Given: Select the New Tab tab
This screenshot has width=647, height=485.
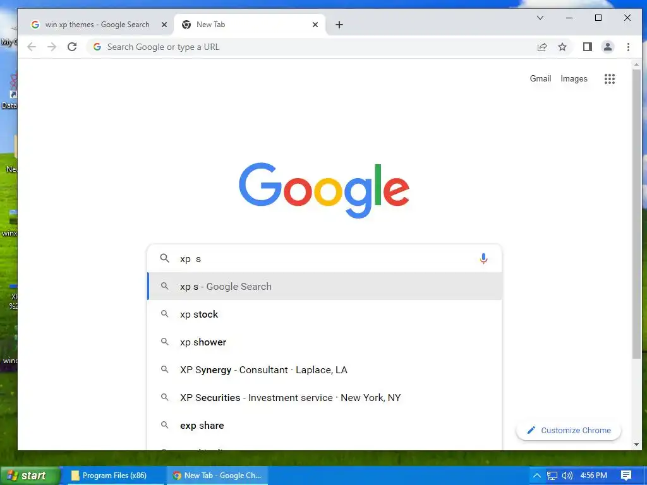Looking at the screenshot, I should pyautogui.click(x=250, y=25).
